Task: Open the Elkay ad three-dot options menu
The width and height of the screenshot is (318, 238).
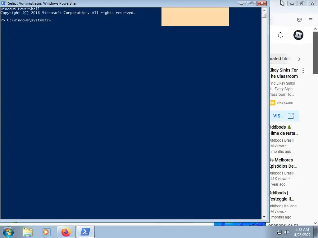Action: tap(303, 71)
